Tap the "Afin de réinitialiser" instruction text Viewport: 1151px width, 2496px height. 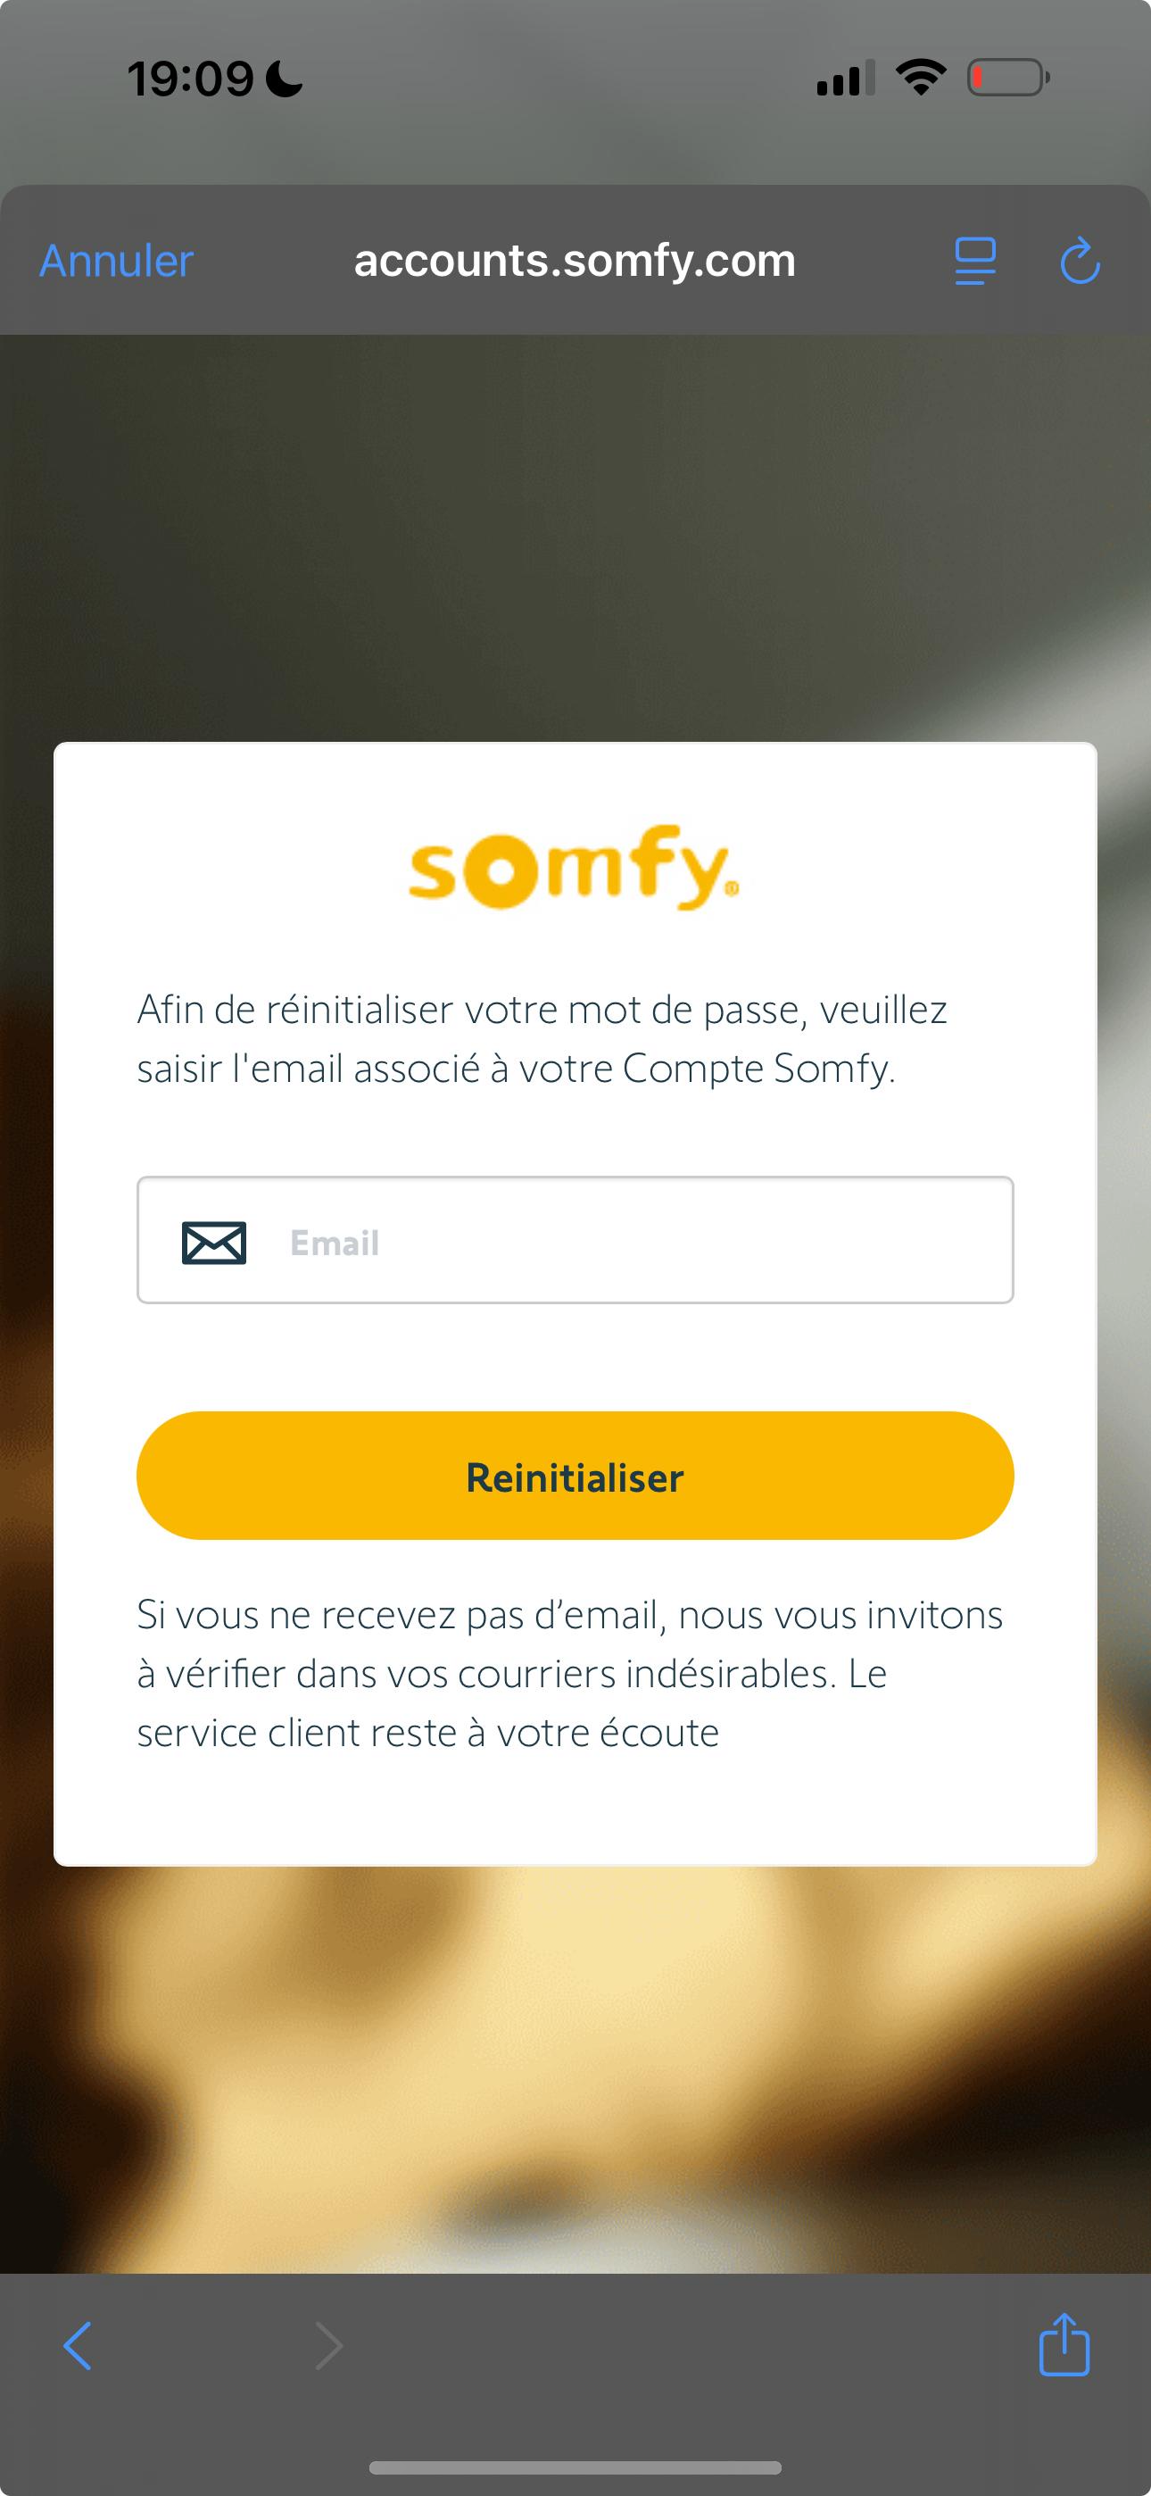tap(542, 1039)
